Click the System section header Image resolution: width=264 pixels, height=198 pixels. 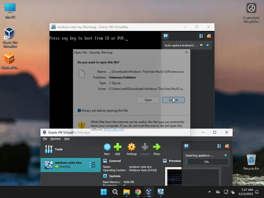coord(115,176)
